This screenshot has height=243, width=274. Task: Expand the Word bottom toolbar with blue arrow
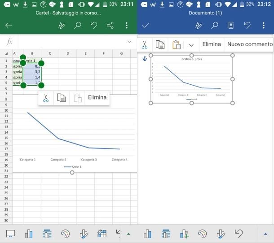265,234
